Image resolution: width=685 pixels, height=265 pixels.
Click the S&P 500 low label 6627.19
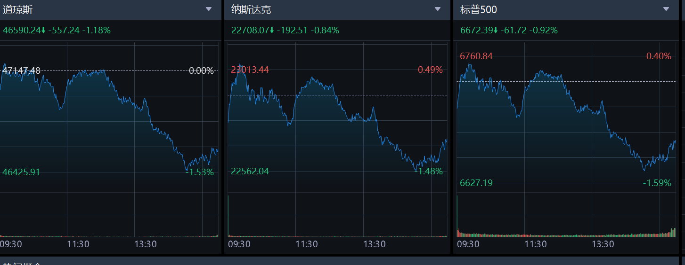click(x=476, y=183)
